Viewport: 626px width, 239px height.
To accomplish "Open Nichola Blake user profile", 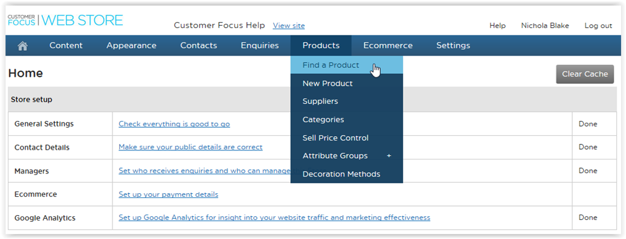I will click(x=545, y=26).
